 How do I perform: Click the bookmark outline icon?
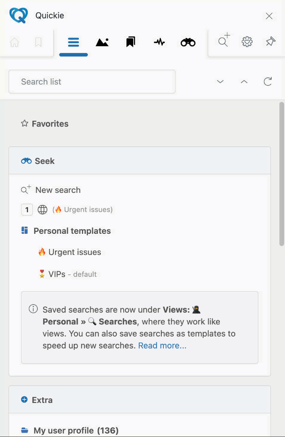pos(38,42)
